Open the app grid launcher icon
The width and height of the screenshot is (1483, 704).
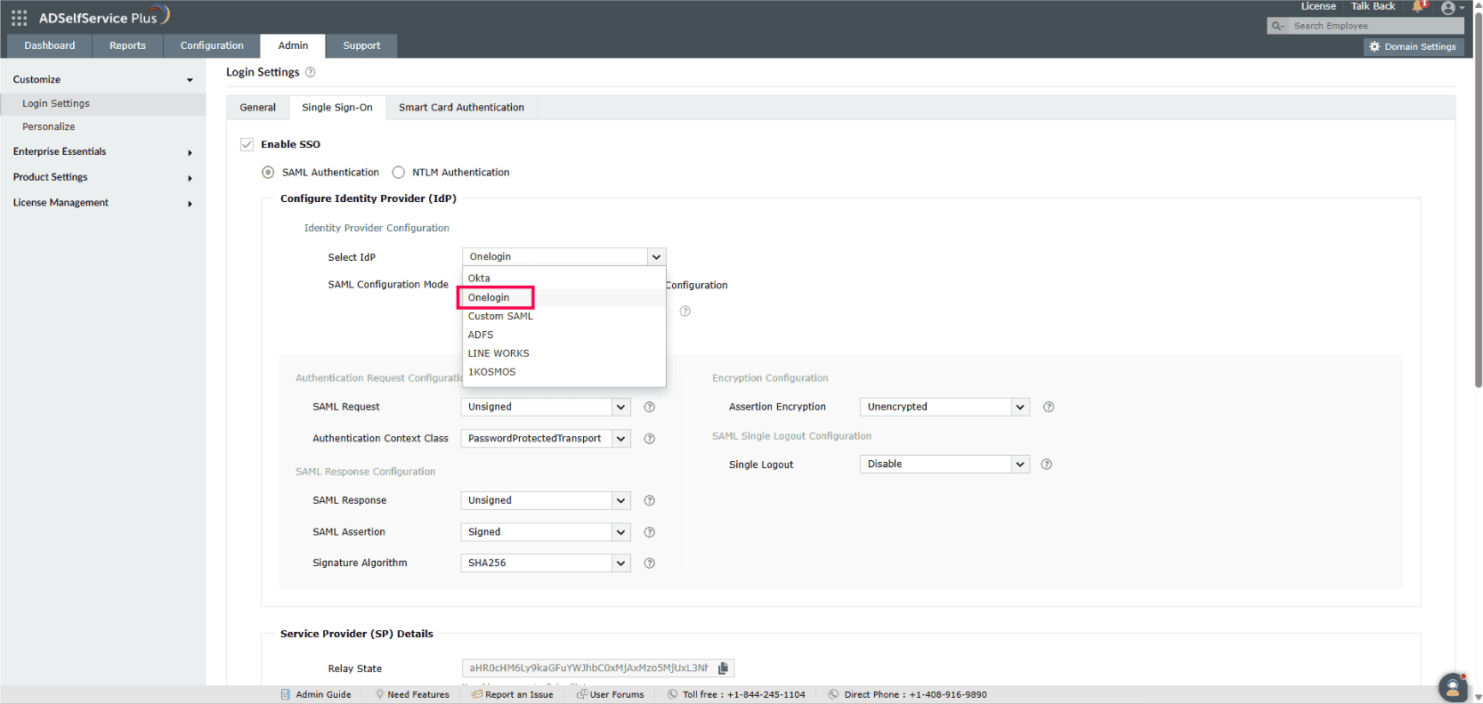point(19,18)
